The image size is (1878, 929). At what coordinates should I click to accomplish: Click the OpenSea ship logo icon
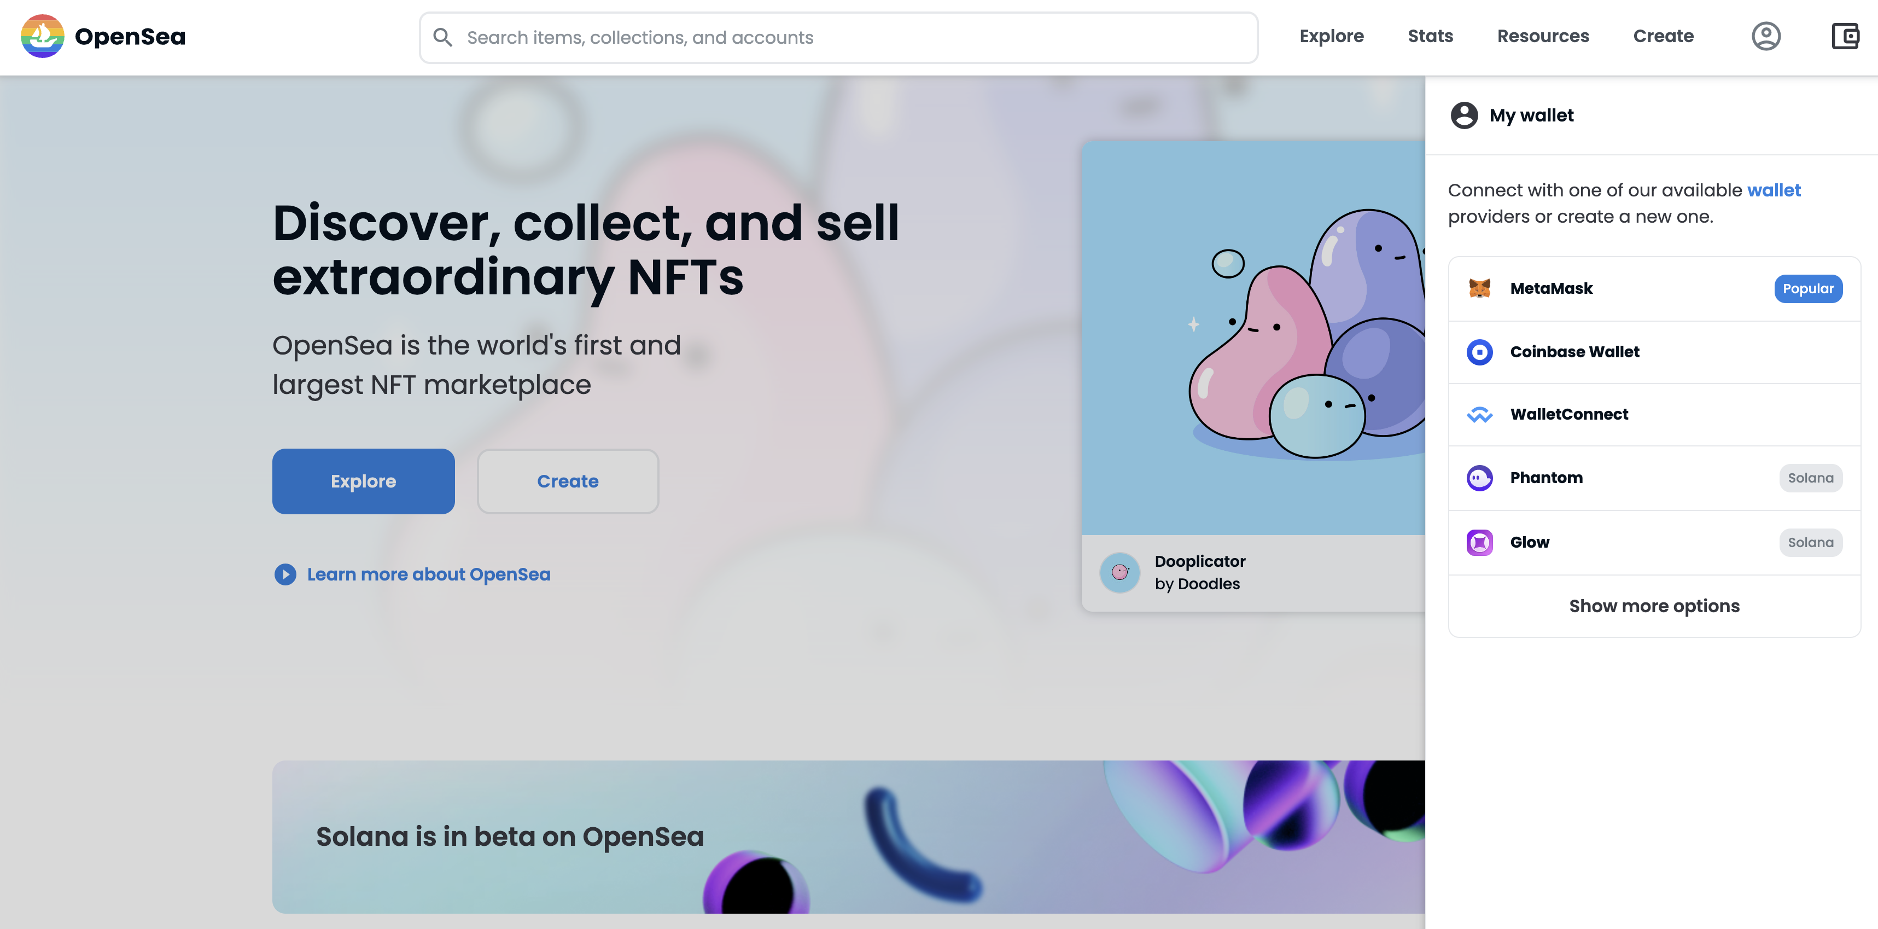[42, 37]
